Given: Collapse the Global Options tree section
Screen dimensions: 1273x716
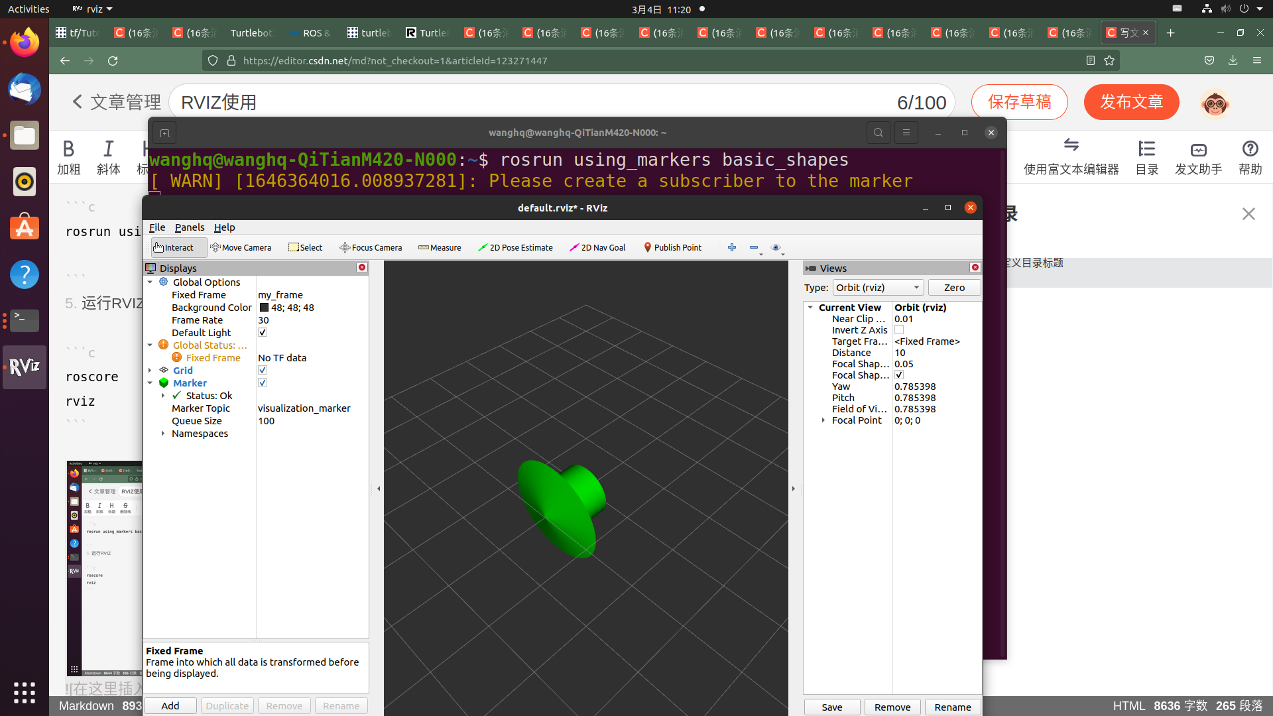Looking at the screenshot, I should tap(150, 282).
